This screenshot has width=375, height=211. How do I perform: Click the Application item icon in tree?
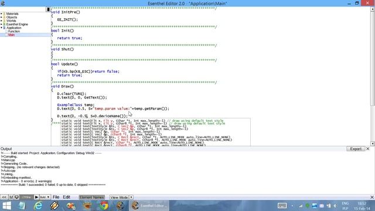click(x=4, y=28)
